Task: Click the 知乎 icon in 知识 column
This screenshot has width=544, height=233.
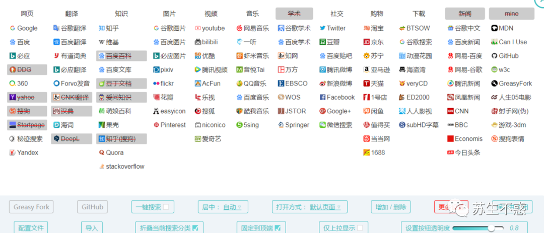Action: pos(102,28)
